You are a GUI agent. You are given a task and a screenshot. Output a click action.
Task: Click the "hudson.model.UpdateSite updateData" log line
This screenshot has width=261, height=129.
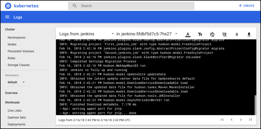[x=112, y=74]
